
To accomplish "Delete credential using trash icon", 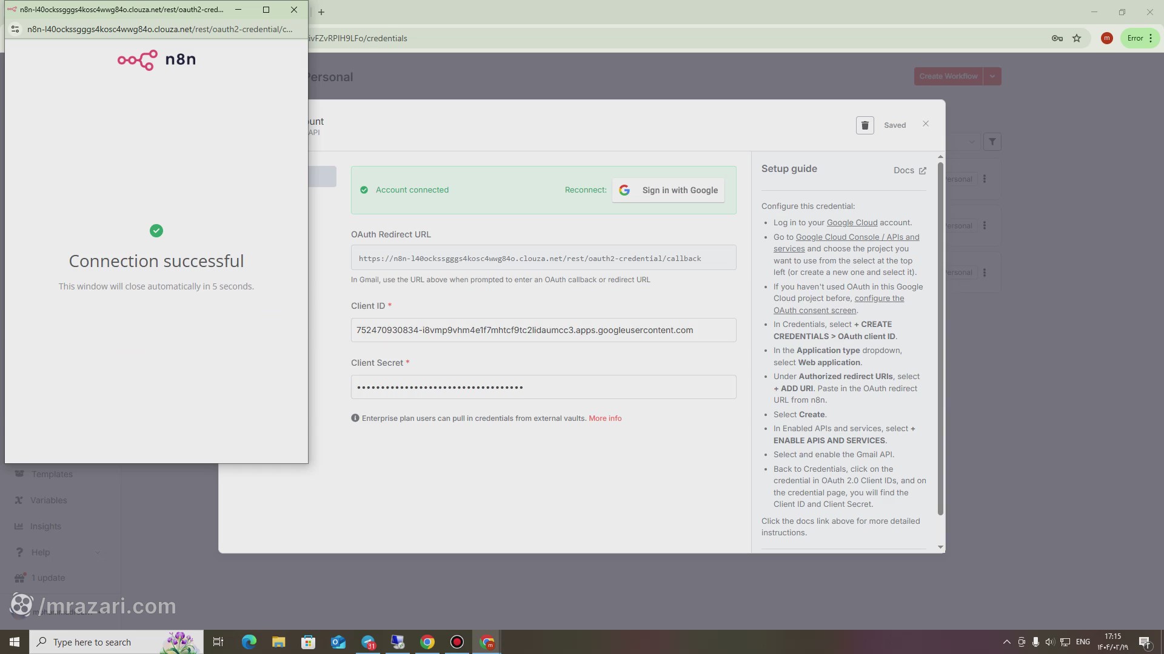I will point(865,125).
